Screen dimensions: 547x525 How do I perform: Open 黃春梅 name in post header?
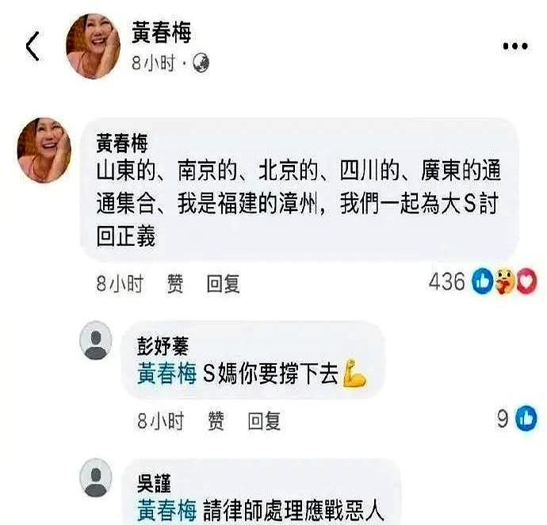coord(162,32)
